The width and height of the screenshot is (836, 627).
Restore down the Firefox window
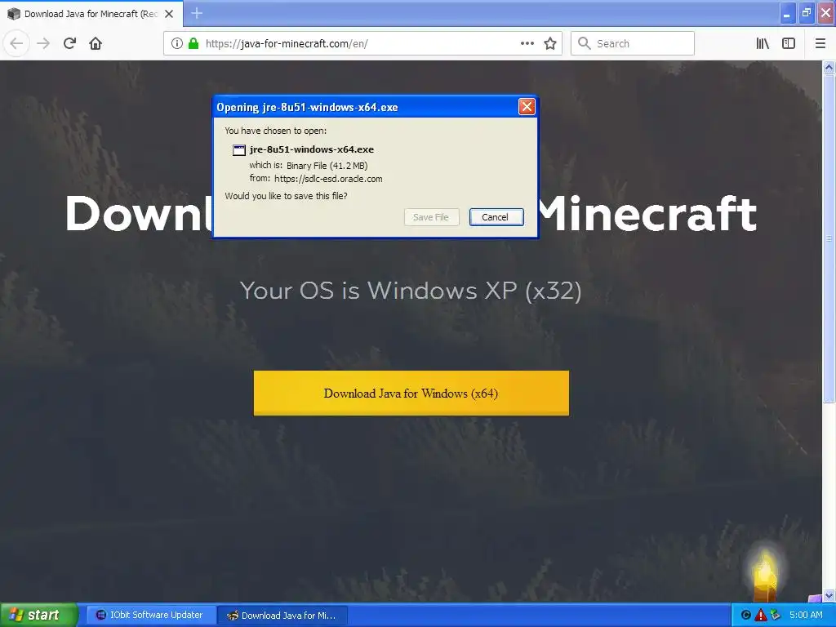[x=807, y=13]
